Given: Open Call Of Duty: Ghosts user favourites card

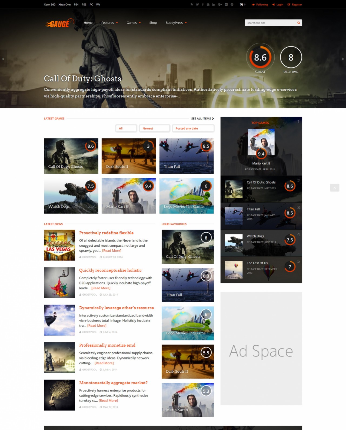Looking at the screenshot, I should [188, 247].
